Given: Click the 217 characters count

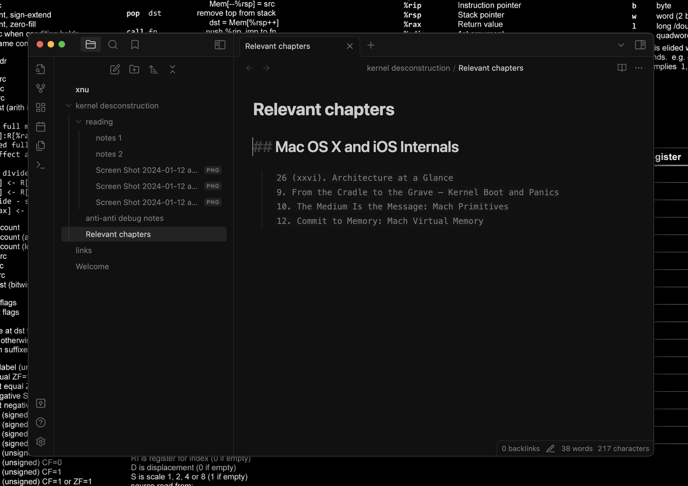Looking at the screenshot, I should [x=623, y=449].
